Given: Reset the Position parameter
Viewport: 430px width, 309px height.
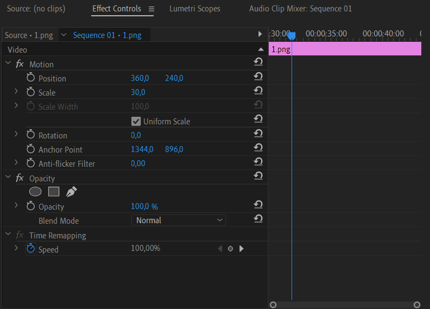Looking at the screenshot, I should click(258, 76).
